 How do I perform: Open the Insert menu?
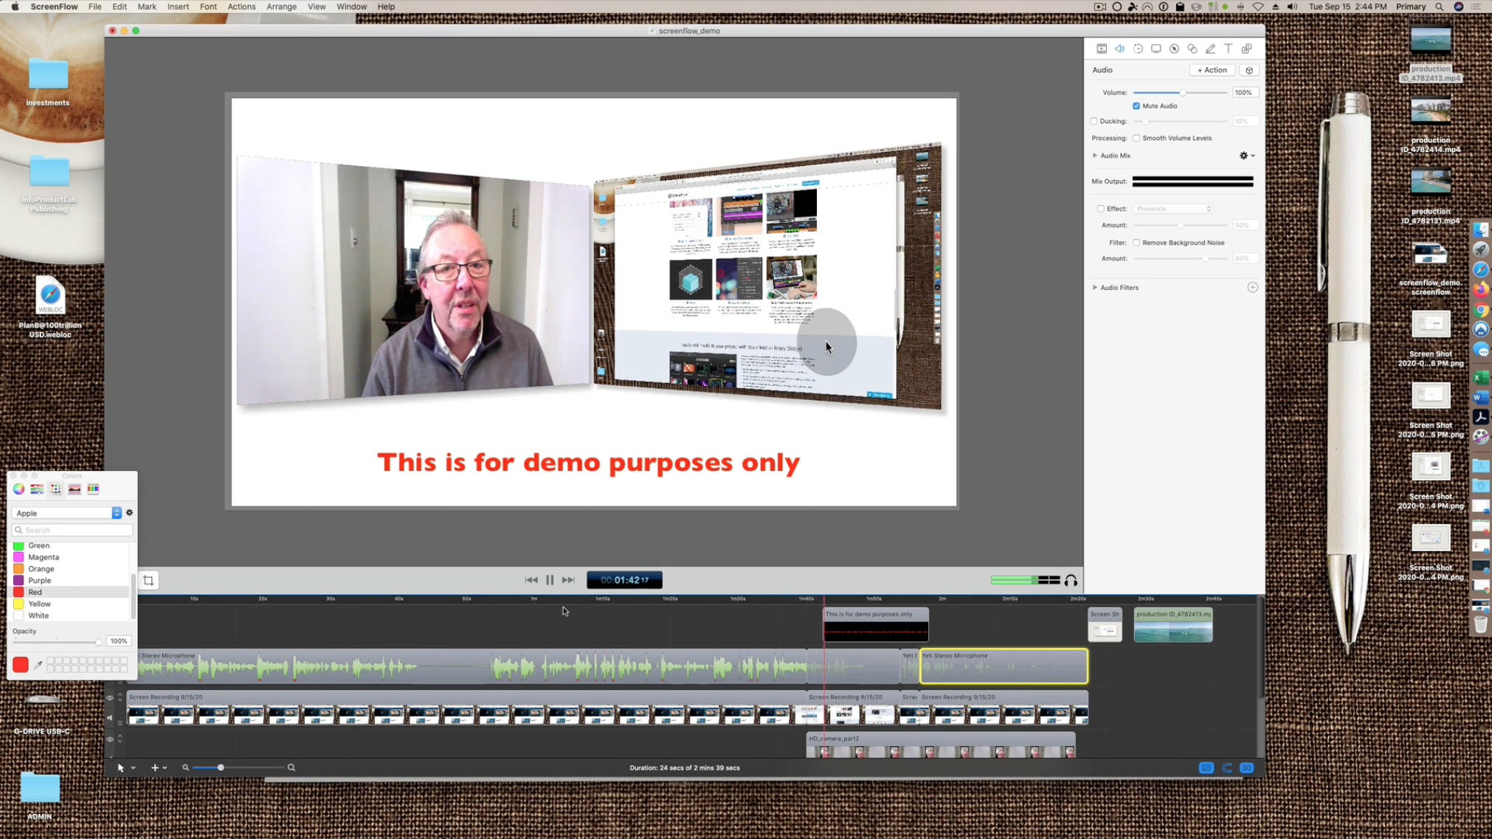[x=178, y=7]
